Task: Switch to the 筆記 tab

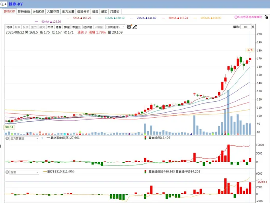Action: (104, 12)
